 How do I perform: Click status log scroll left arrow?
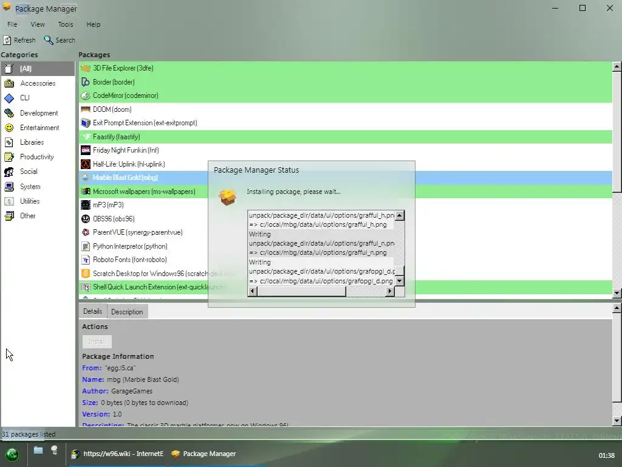click(252, 291)
